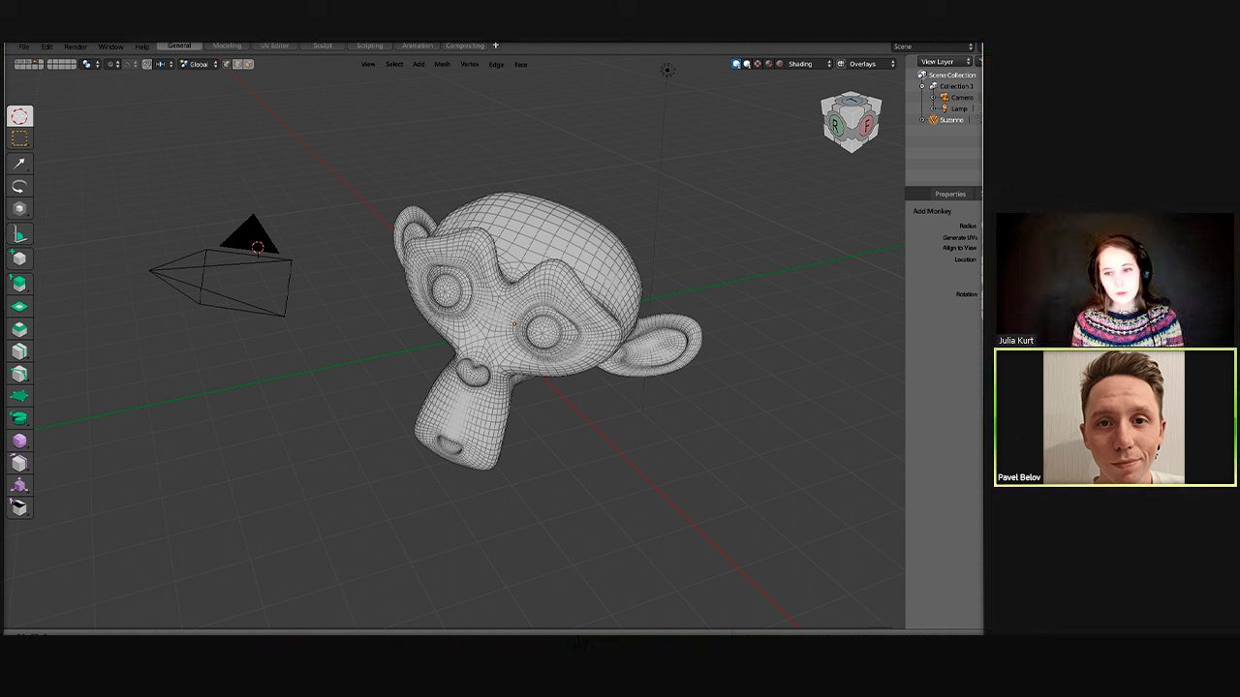Select the border select tool
Viewport: 1240px width, 697px height.
click(x=19, y=139)
